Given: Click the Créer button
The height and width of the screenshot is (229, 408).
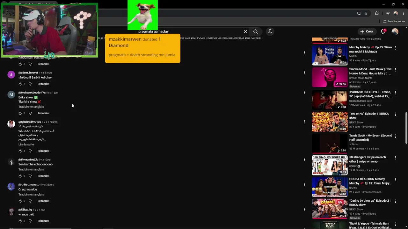Looking at the screenshot, I should tap(367, 31).
